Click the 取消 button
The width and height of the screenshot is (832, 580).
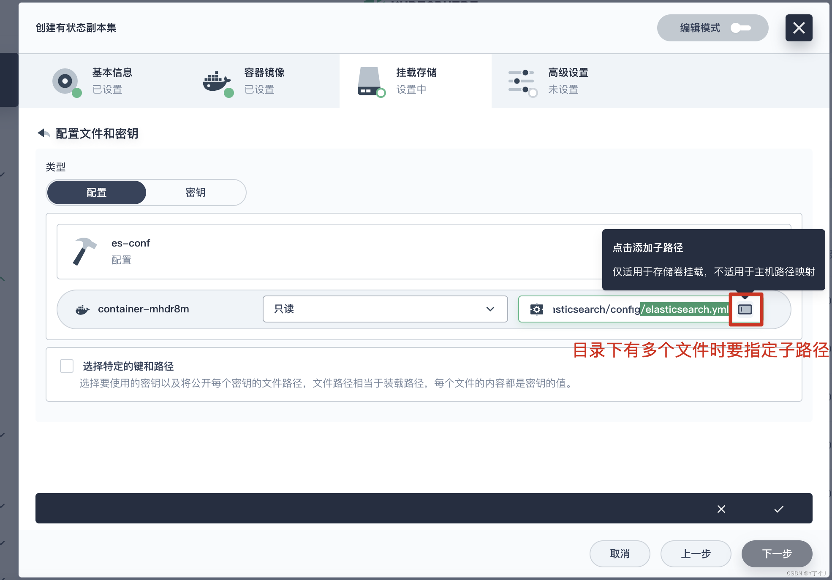tap(620, 553)
